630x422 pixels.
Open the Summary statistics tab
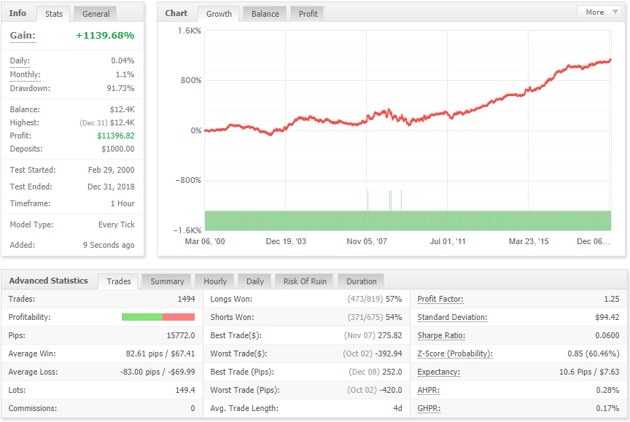point(167,281)
